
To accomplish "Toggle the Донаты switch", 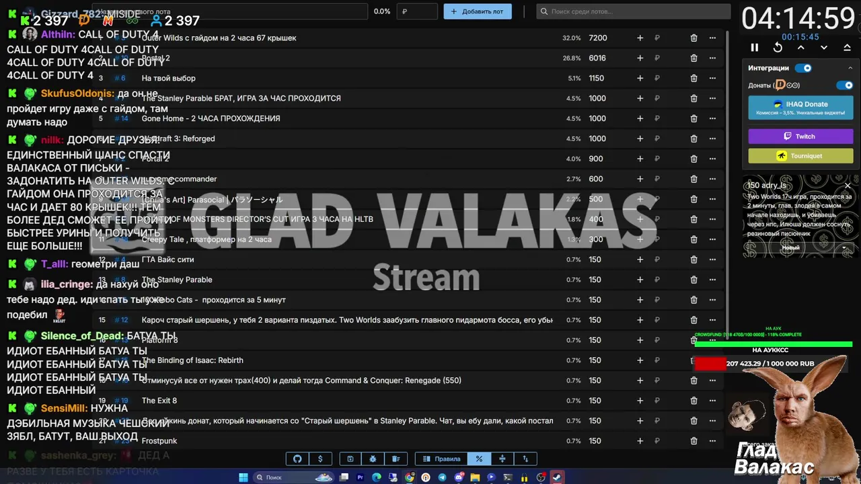I will tap(844, 85).
